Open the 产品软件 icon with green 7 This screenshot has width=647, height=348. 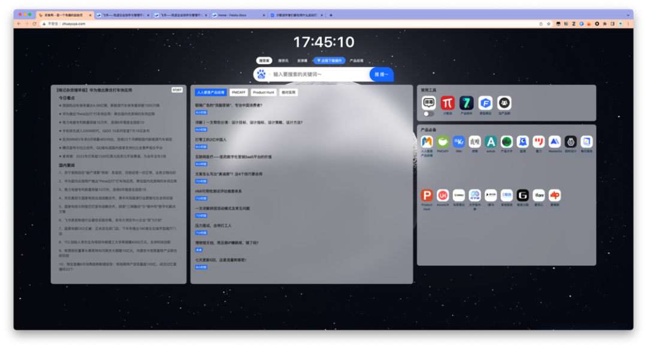(466, 102)
